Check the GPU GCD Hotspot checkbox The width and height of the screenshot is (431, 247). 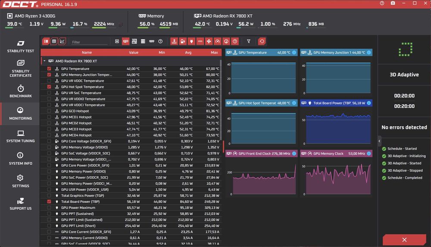[x=49, y=111]
